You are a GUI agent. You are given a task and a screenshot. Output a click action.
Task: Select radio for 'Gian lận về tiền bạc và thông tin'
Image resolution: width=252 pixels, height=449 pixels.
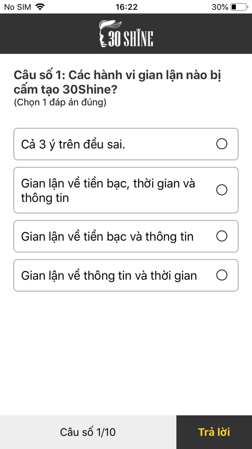click(x=222, y=236)
